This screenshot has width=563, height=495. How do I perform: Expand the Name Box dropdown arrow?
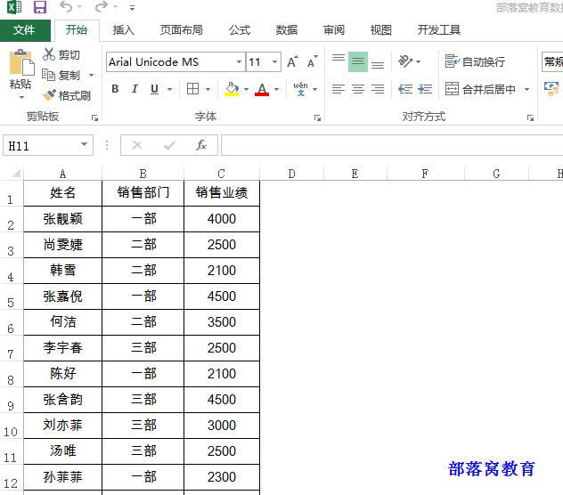click(x=84, y=144)
